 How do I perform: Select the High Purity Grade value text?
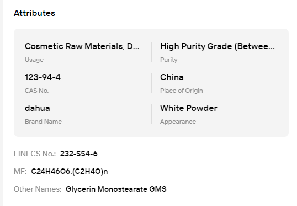click(x=218, y=46)
